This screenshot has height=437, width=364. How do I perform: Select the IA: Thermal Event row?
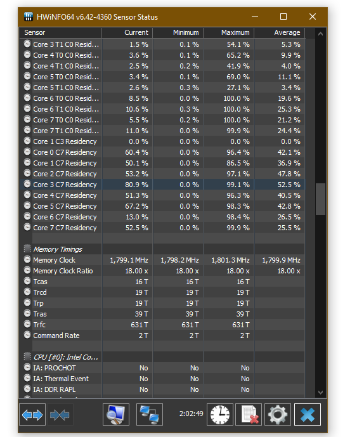pos(162,379)
